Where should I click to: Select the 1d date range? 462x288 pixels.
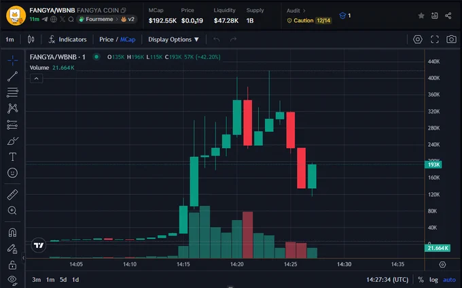[75, 280]
